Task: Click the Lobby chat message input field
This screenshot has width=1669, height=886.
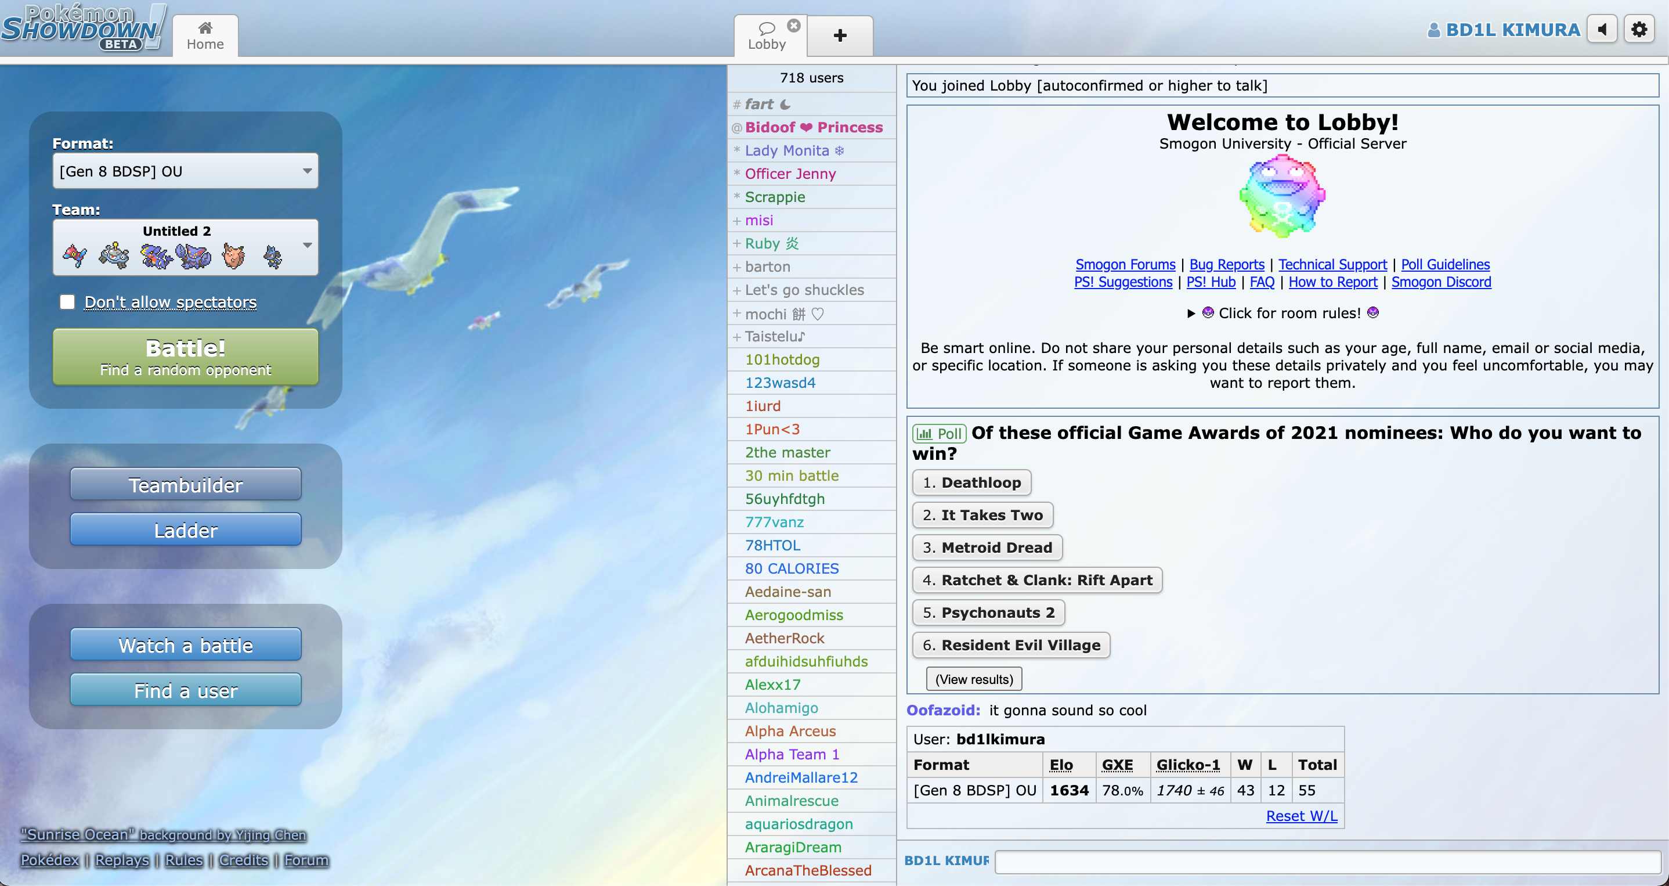Action: click(1327, 862)
